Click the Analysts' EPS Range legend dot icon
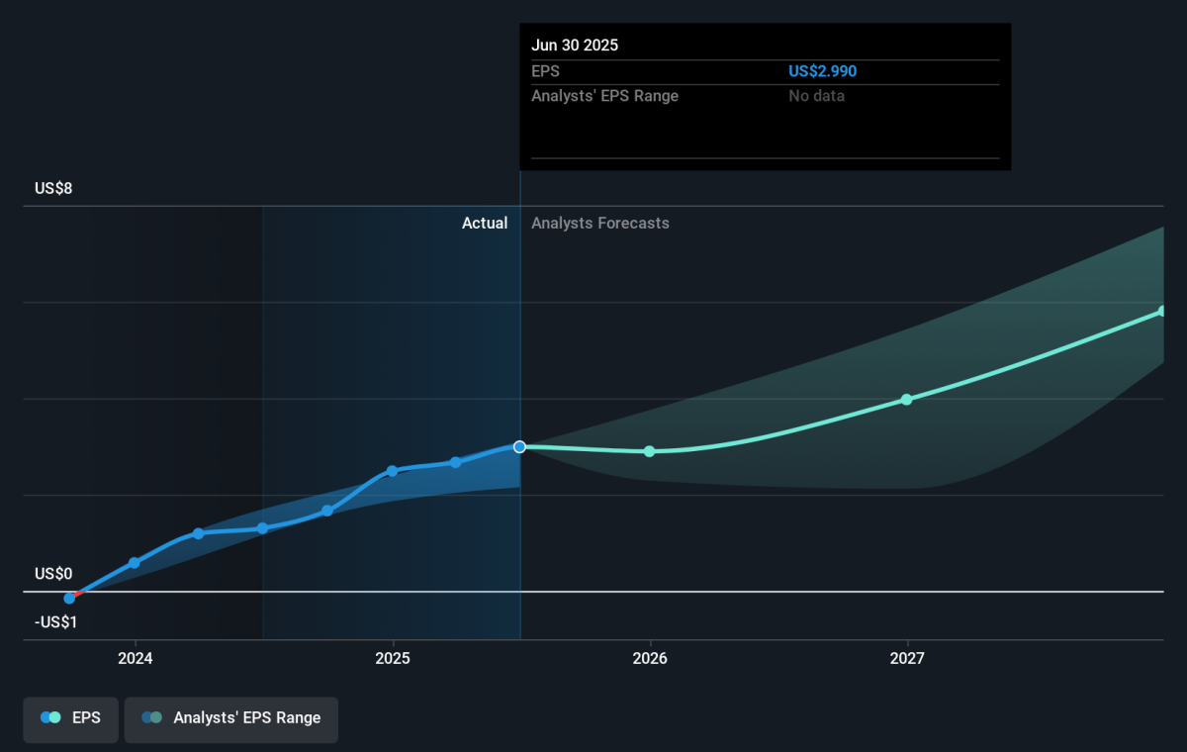1187x752 pixels. [x=151, y=718]
